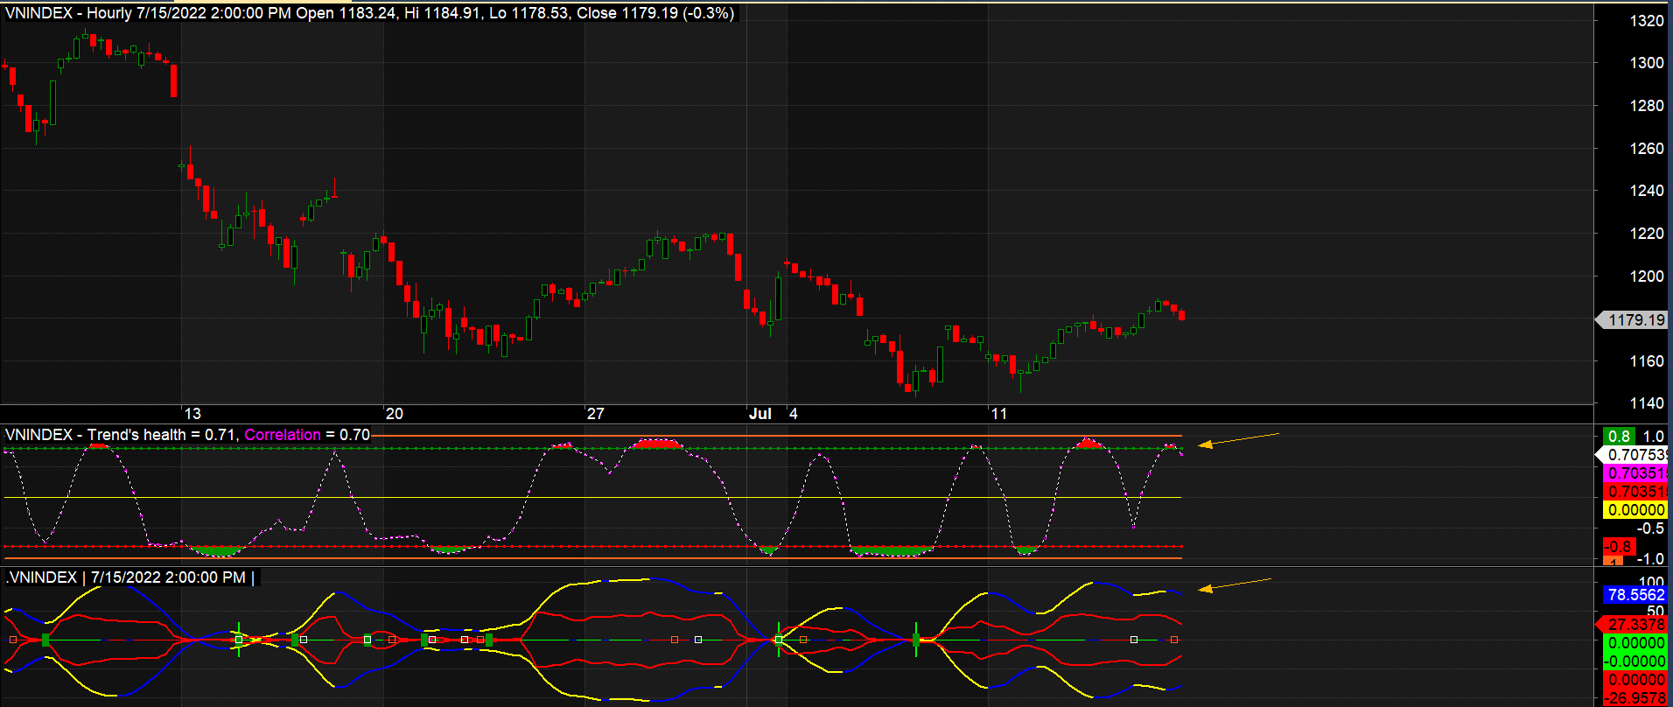Select the date label 11 on time axis
Viewport: 1673px width, 707px height.
coord(999,414)
